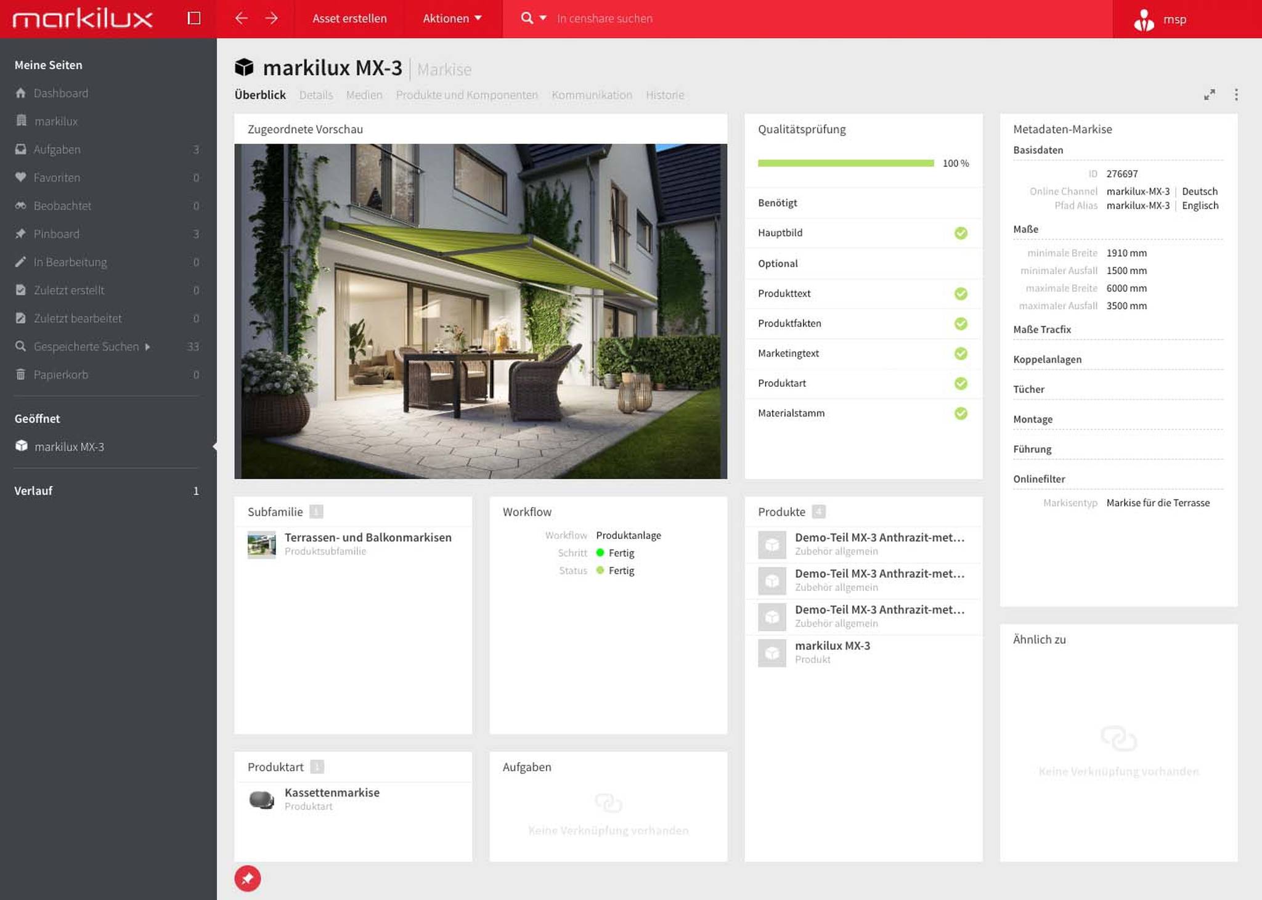Click the red pin floating button

(247, 878)
